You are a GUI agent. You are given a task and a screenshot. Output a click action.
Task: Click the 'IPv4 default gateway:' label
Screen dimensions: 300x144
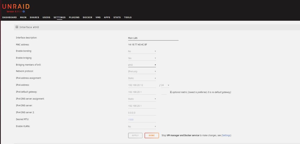pos(27,92)
